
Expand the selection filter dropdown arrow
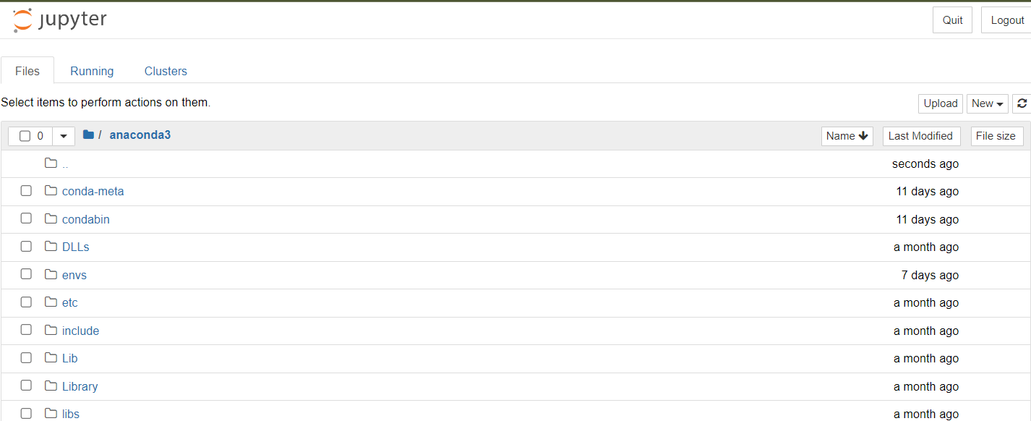tap(63, 135)
